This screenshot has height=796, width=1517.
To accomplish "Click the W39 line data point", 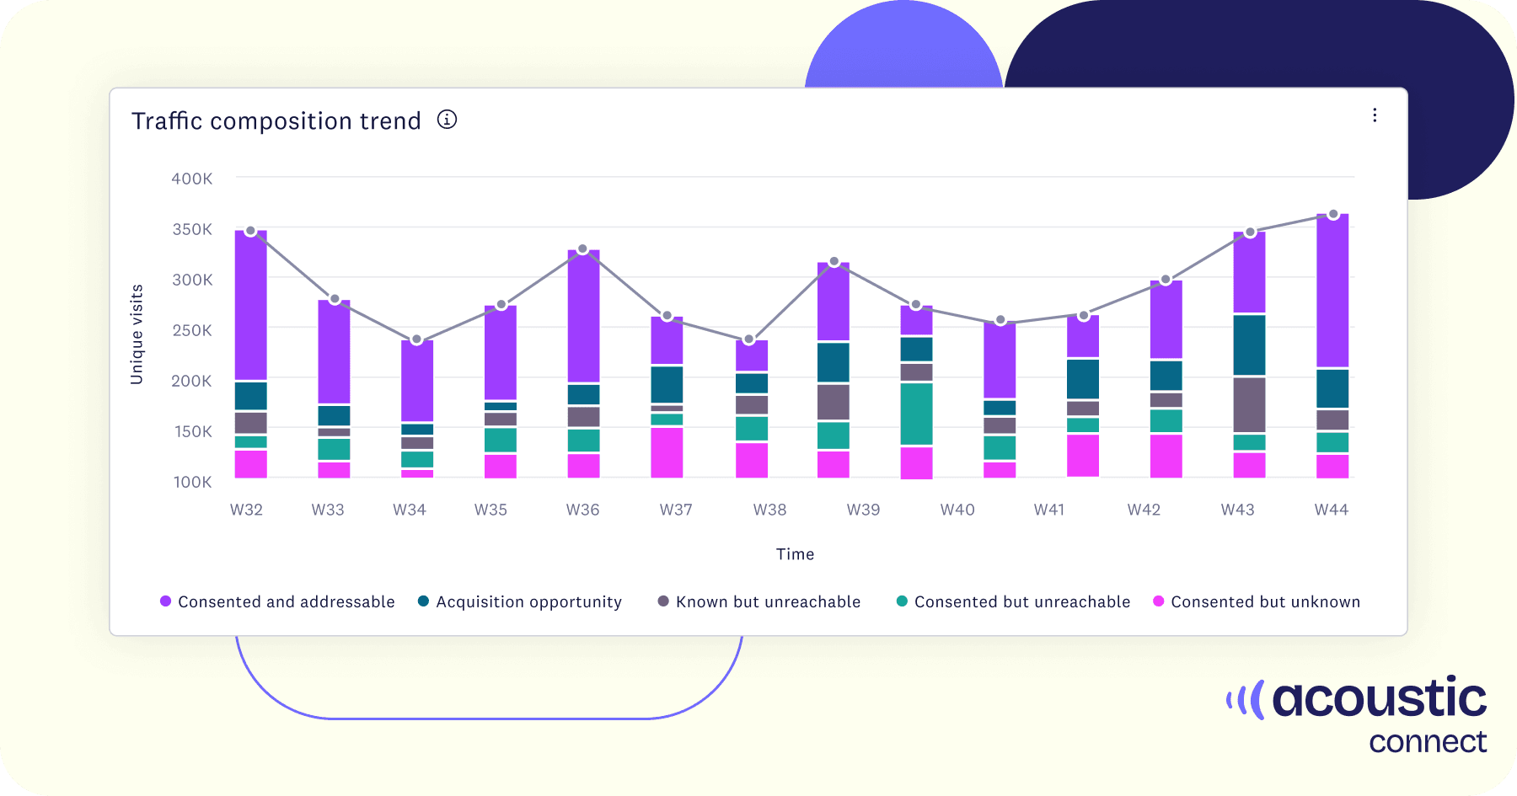I will 834,262.
